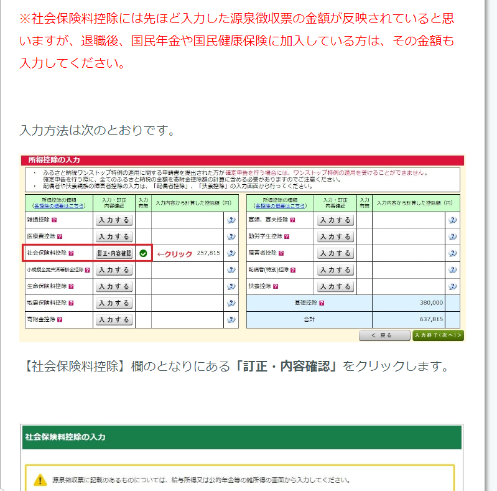
Task: Click the 入力する button for 小規模企業共済等掛金控除
Action: point(114,270)
